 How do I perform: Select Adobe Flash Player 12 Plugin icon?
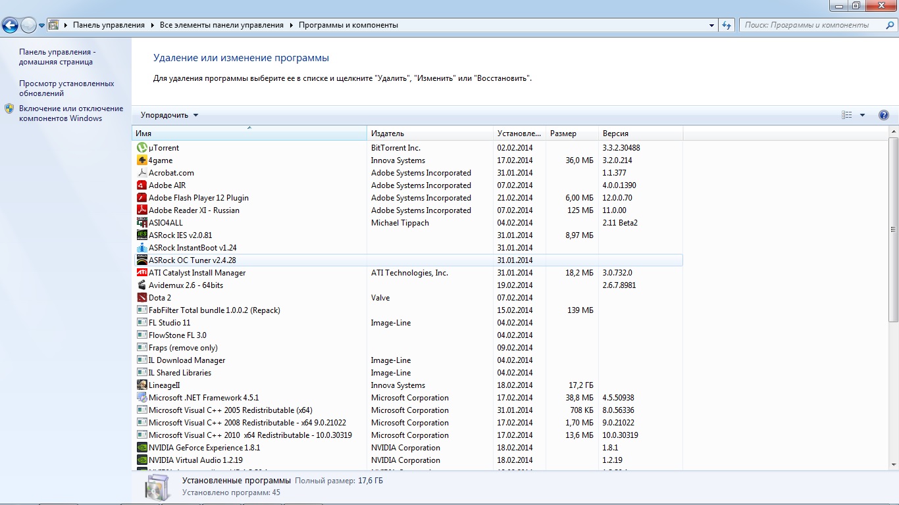(x=141, y=198)
